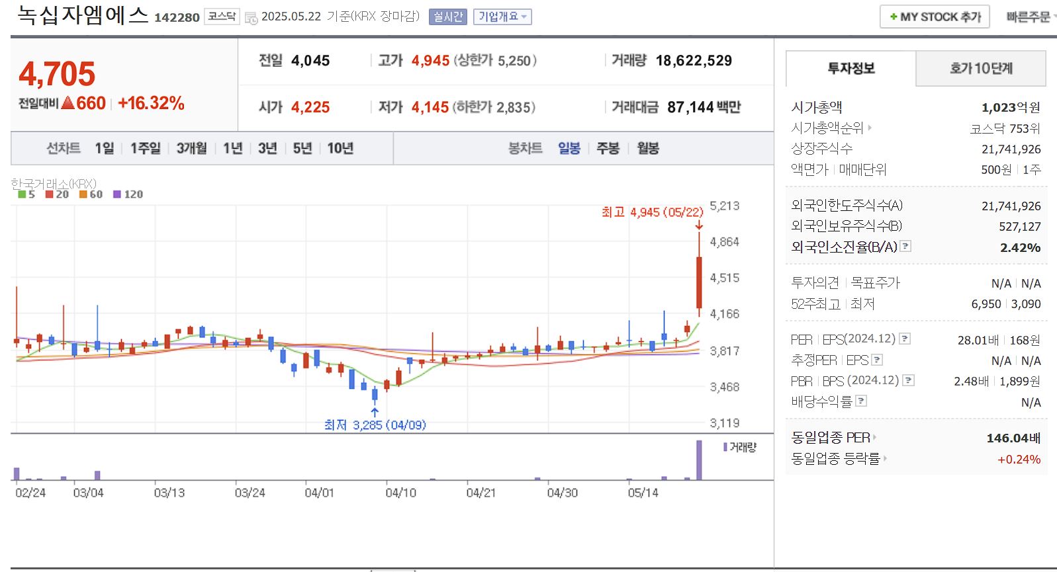Click the 외국인보유주식수 value 527,127
This screenshot has width=1057, height=572.
[x=1020, y=227]
